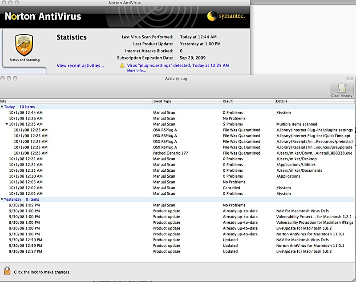Select the QuickTime.xpt quarantined file row
The image size is (356, 282).
click(177, 136)
